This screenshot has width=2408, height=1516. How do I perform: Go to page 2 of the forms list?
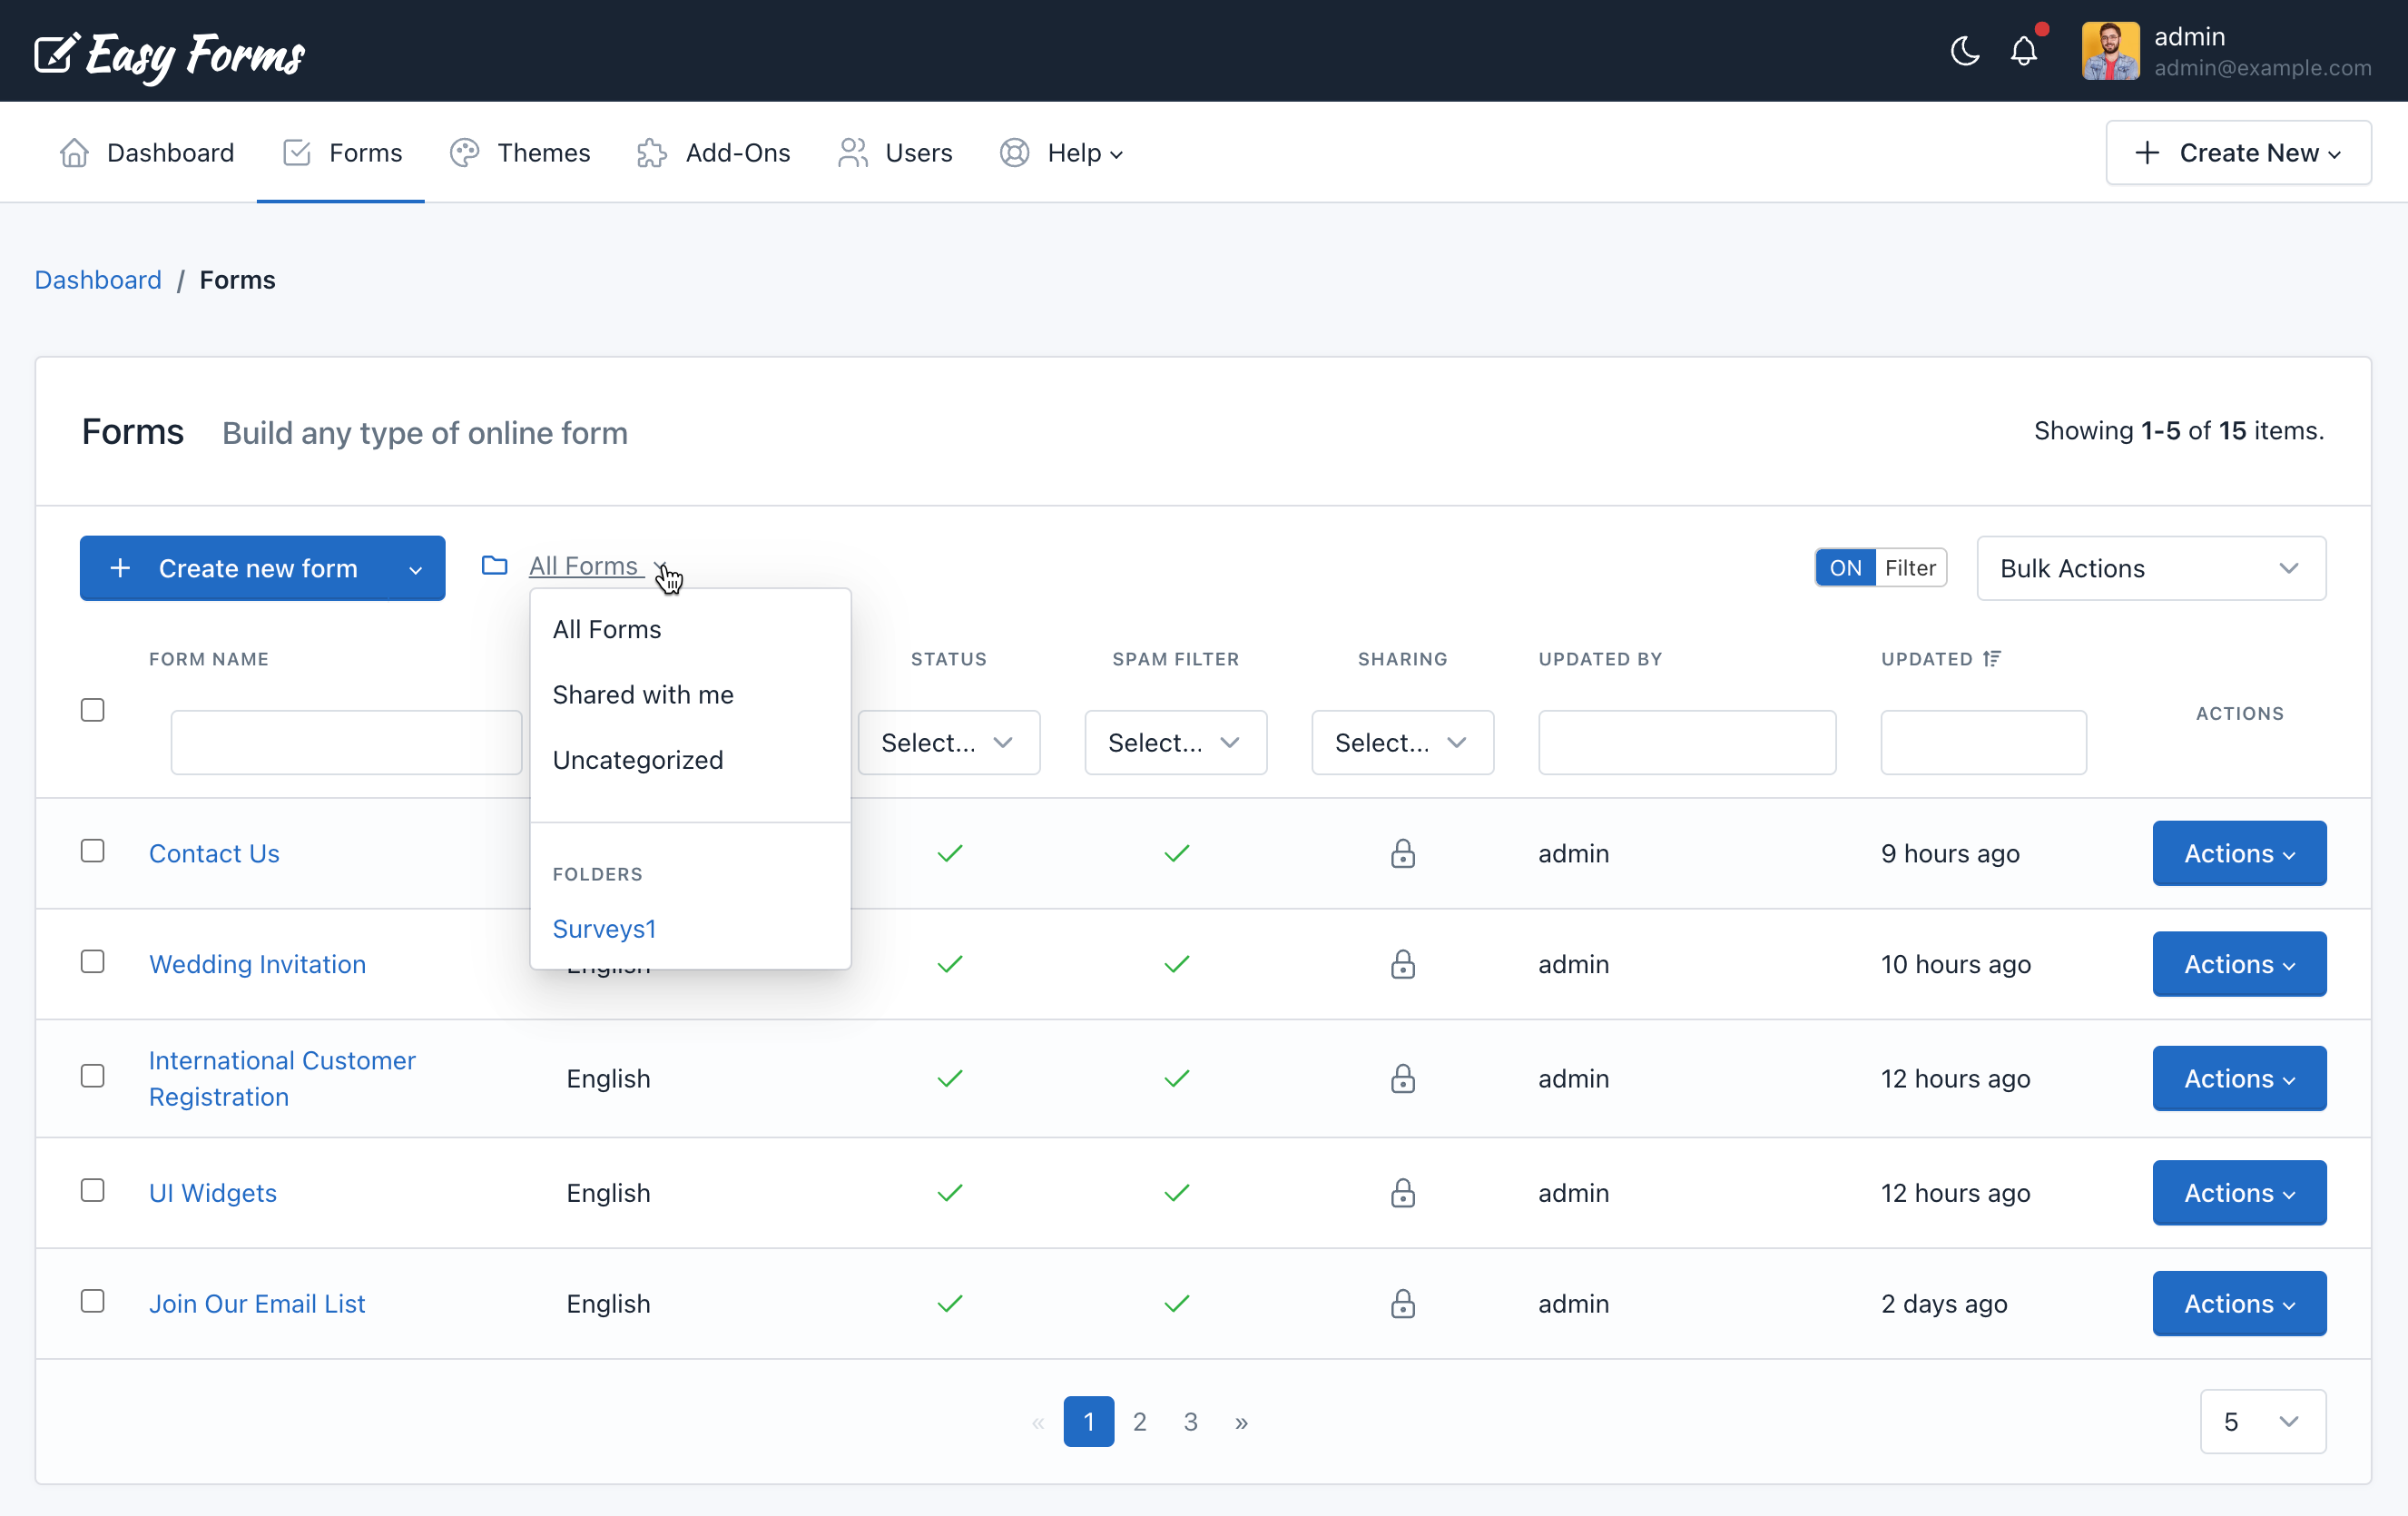pos(1139,1421)
